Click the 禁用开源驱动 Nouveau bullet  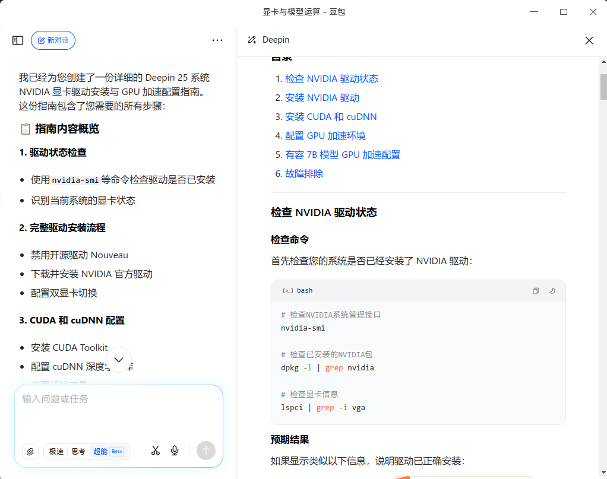80,255
